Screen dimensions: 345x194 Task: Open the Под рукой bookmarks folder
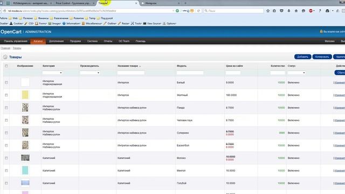105,18
